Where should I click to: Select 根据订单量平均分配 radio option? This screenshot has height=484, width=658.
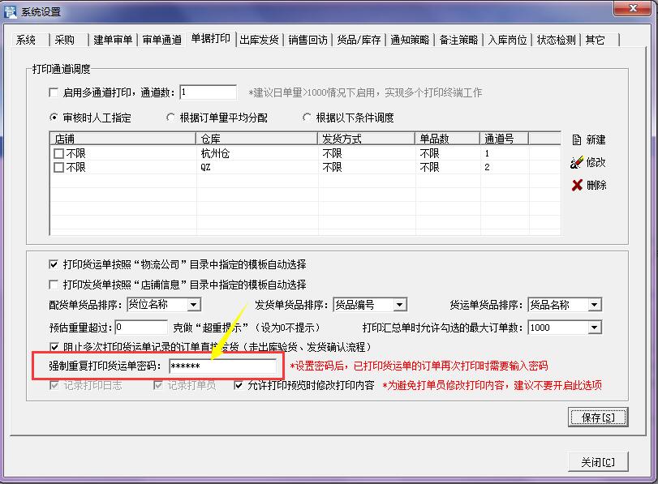pos(170,118)
